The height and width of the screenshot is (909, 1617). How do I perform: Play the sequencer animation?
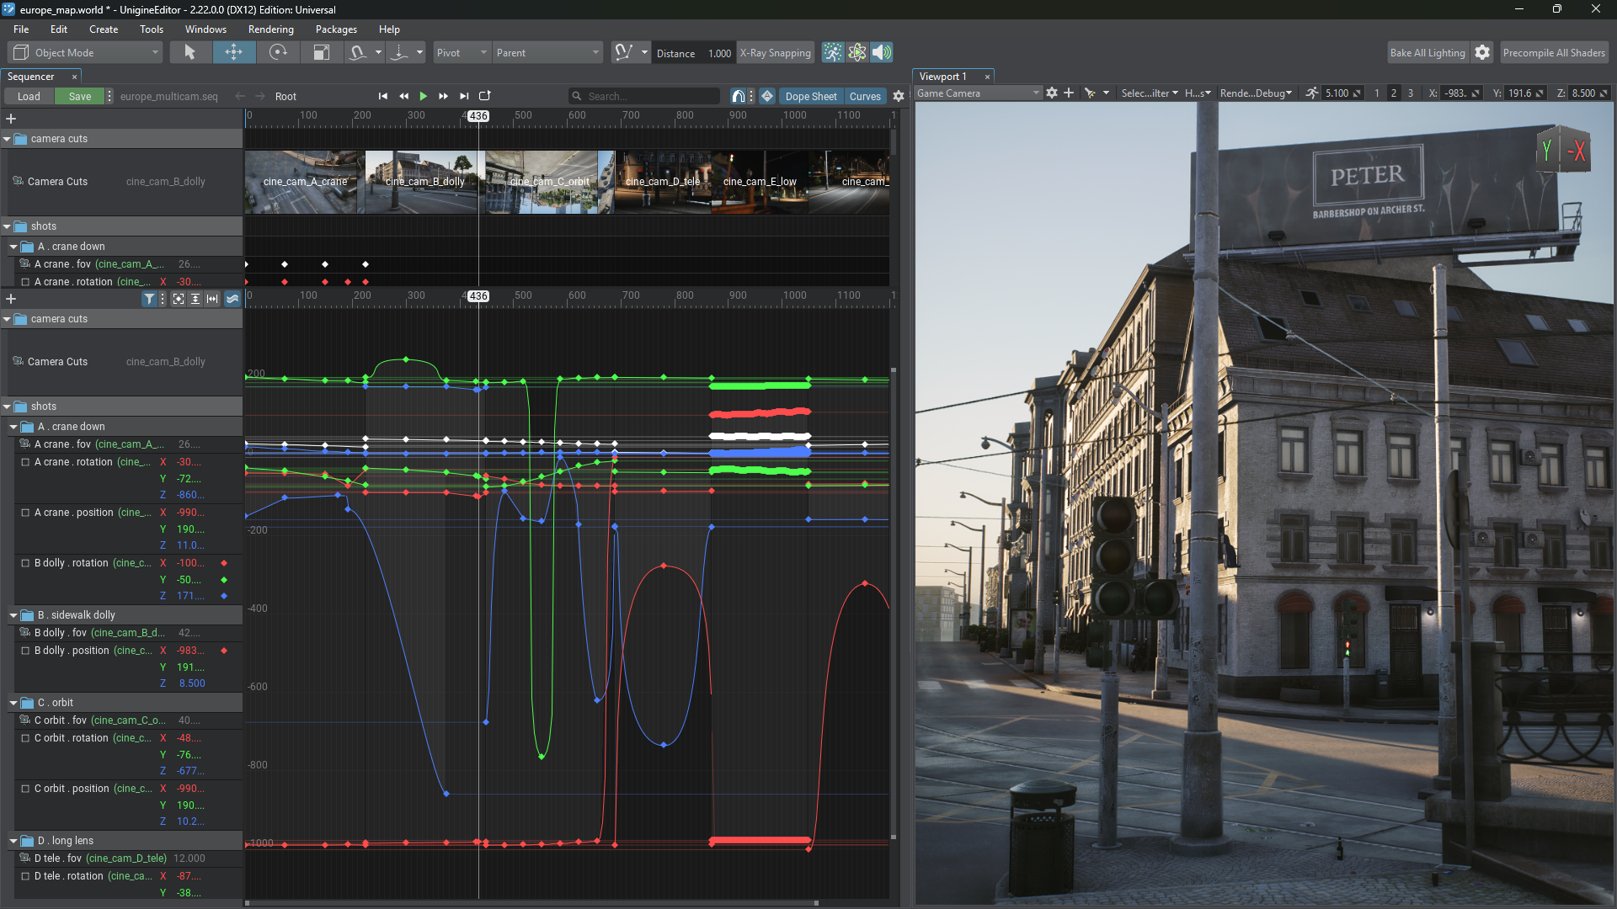coord(424,96)
